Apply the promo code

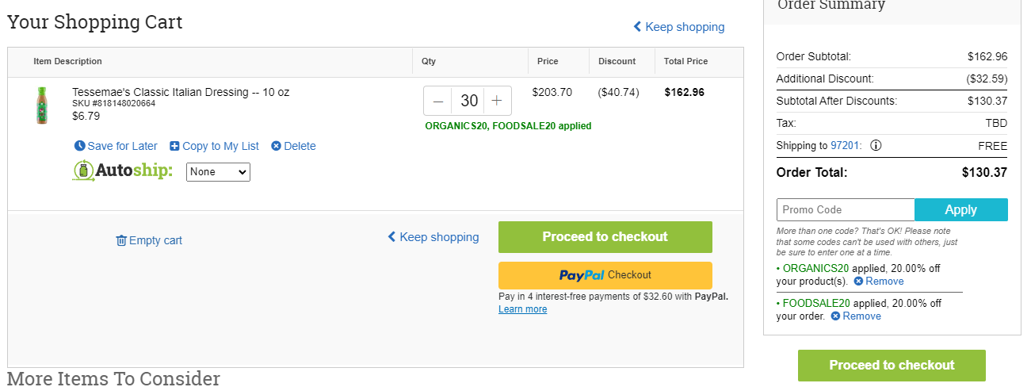point(961,209)
